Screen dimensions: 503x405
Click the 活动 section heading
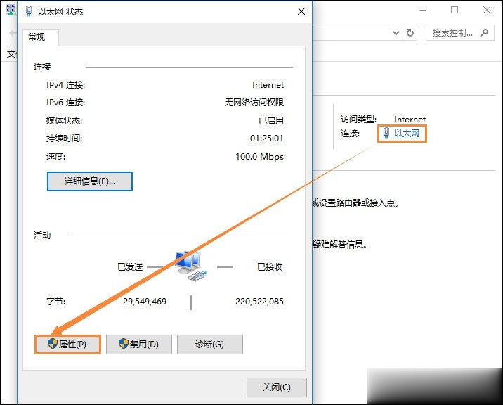(x=42, y=236)
